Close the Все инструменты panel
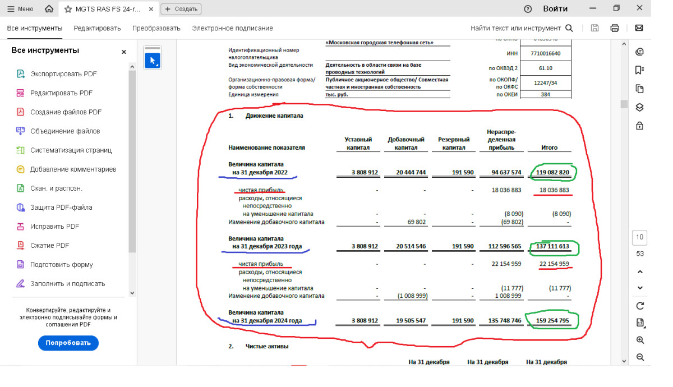This screenshot has height=387, width=673. pos(124,52)
